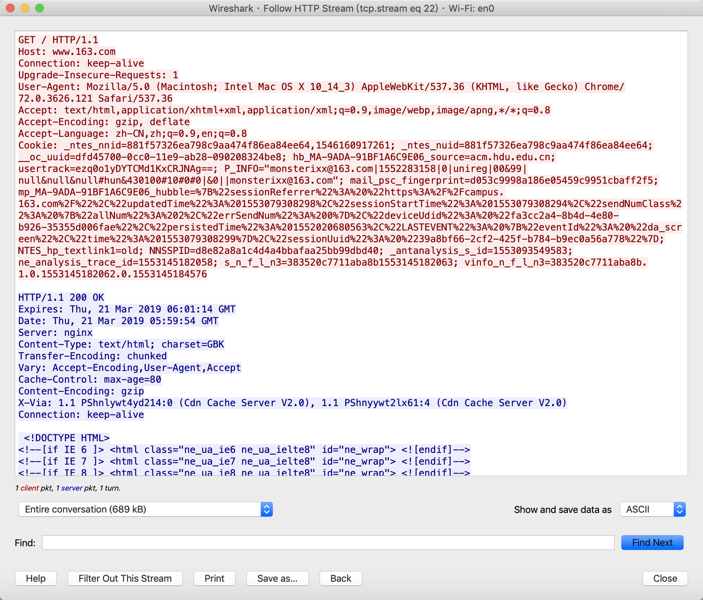Click the conversation dropdown stepper arrows
This screenshot has height=600, width=703.
point(267,509)
